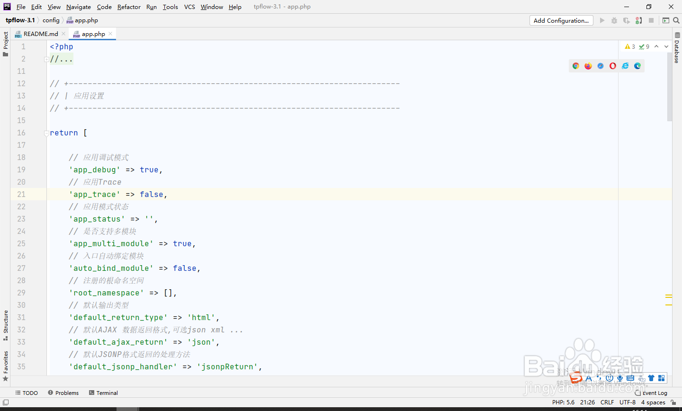This screenshot has width=682, height=411.
Task: Click the Sogou skin shirt icon
Action: 651,378
